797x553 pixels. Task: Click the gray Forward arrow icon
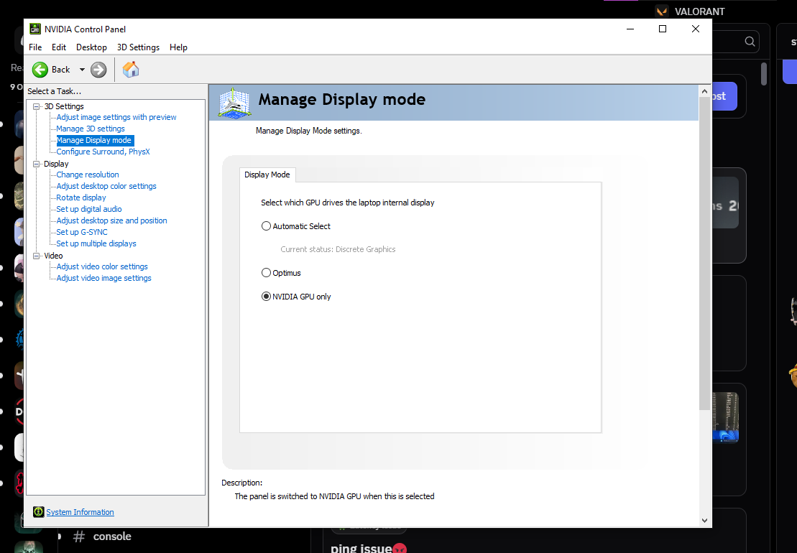(x=98, y=70)
